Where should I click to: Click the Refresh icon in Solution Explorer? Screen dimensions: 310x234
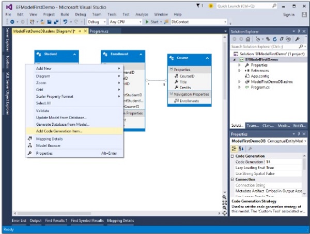click(x=274, y=39)
